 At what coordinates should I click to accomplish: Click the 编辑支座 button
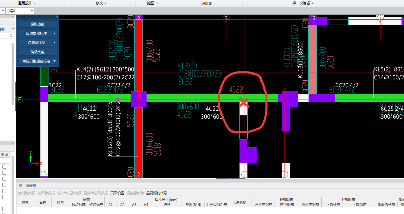[38, 52]
